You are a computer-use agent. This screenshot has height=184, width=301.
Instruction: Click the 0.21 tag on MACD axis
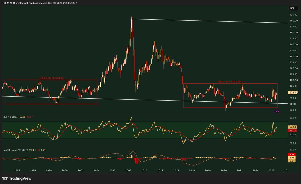(x=292, y=161)
